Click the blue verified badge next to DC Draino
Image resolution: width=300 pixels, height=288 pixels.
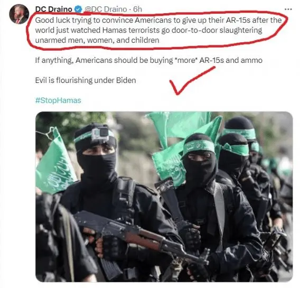pyautogui.click(x=78, y=9)
